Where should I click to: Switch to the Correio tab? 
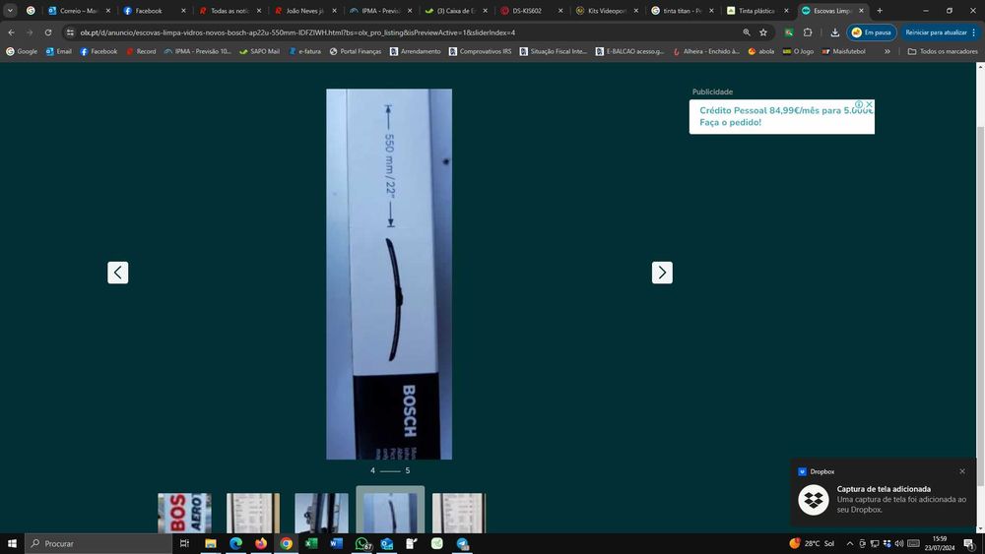click(x=79, y=11)
